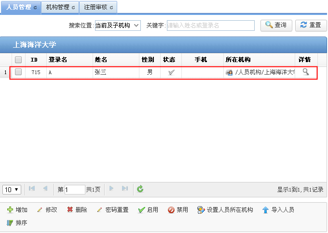
Task: Click the 删除 delete button
Action: [x=77, y=210]
